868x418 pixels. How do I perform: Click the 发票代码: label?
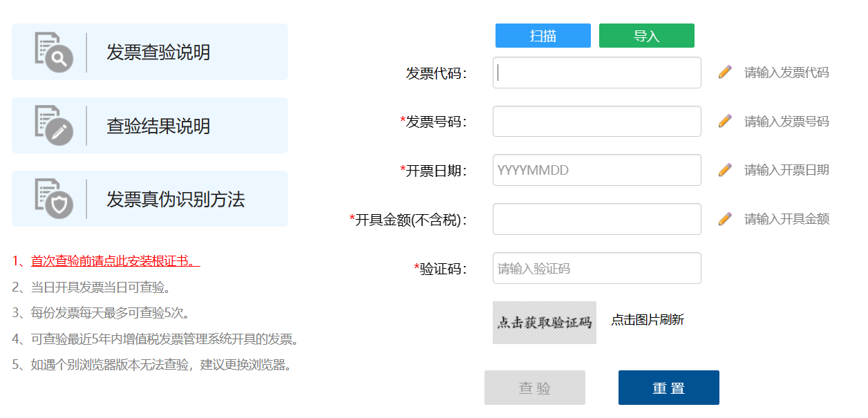pos(436,73)
